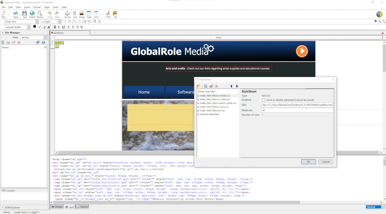Image resolution: width=386 pixels, height=214 pixels.
Task: Check the disable stylesheet checkbox
Action: click(x=264, y=100)
